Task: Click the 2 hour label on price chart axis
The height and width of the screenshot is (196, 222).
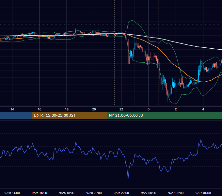Action: coord(176,109)
